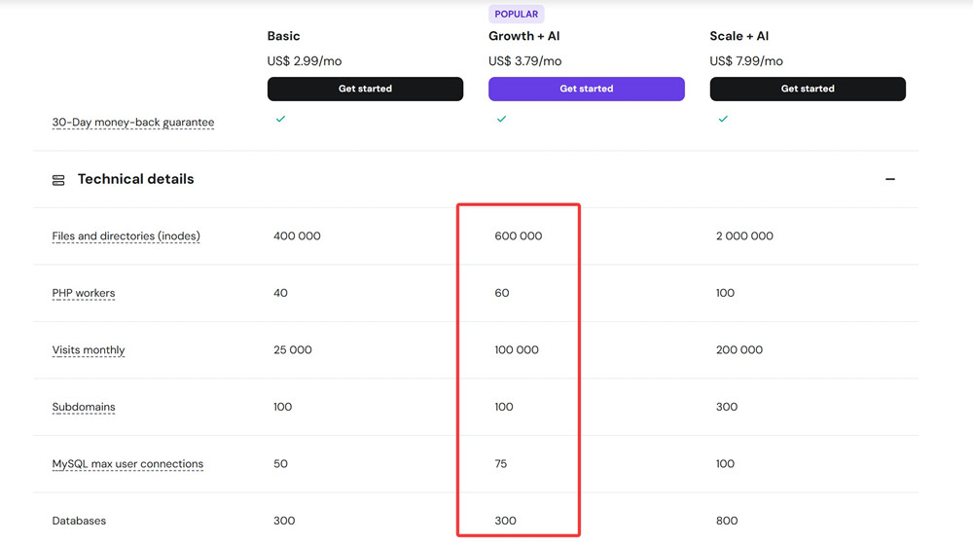
Task: Click the Scale + AI plan title
Action: click(739, 36)
